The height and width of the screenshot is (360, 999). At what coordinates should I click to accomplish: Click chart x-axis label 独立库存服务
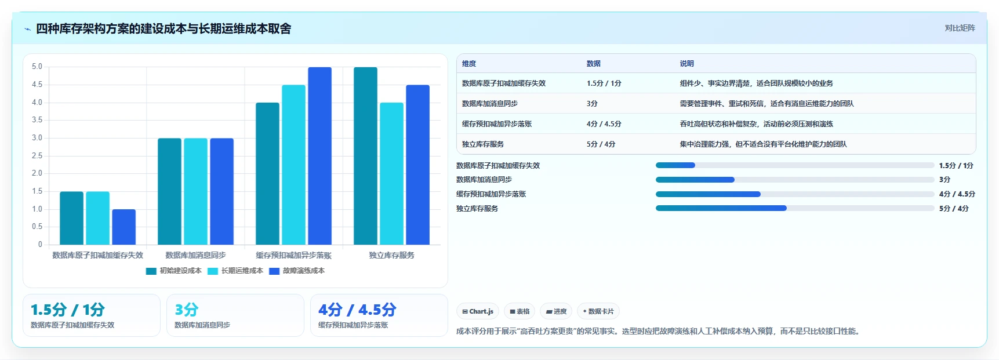(x=391, y=255)
